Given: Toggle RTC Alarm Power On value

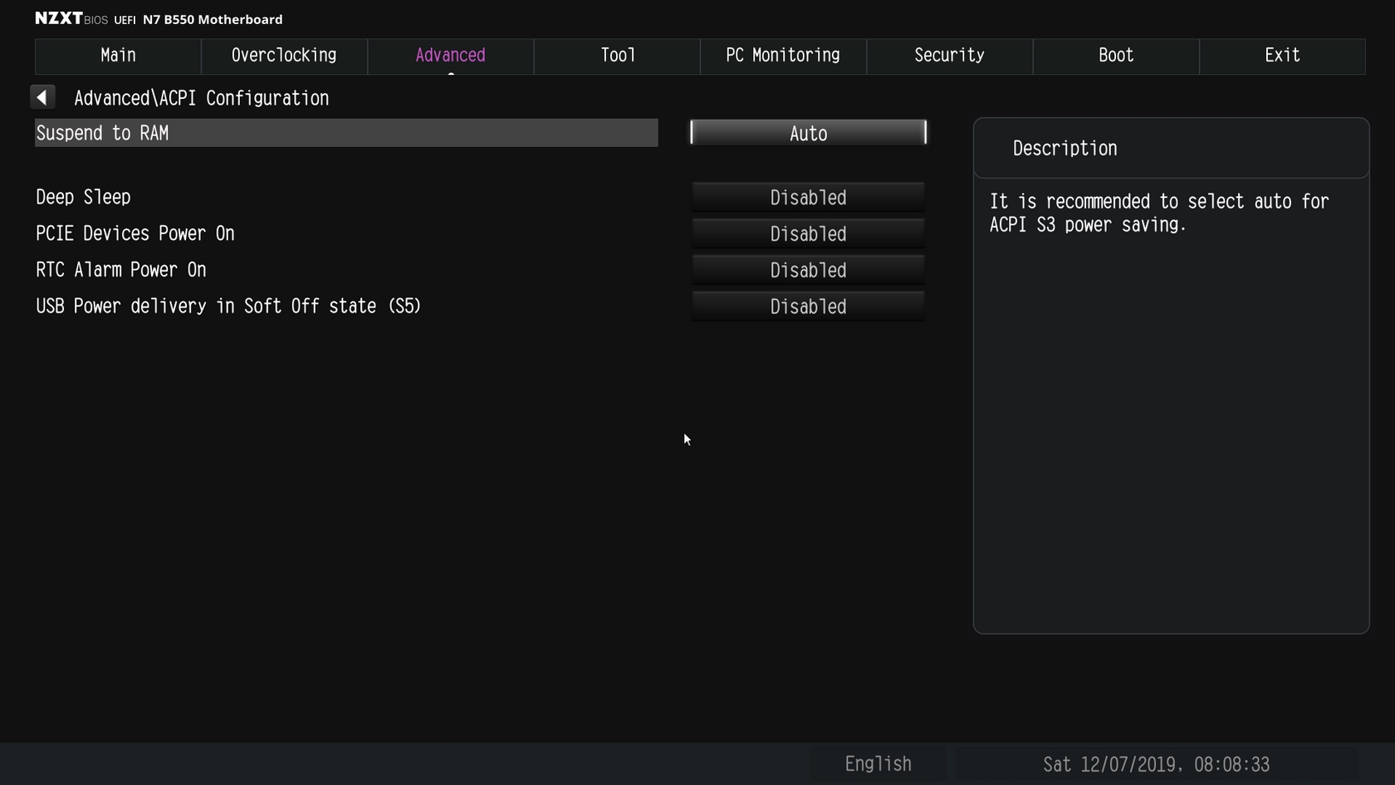Looking at the screenshot, I should point(808,271).
